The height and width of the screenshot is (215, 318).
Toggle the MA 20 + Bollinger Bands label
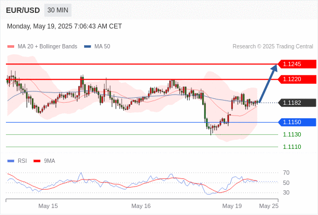(47, 47)
